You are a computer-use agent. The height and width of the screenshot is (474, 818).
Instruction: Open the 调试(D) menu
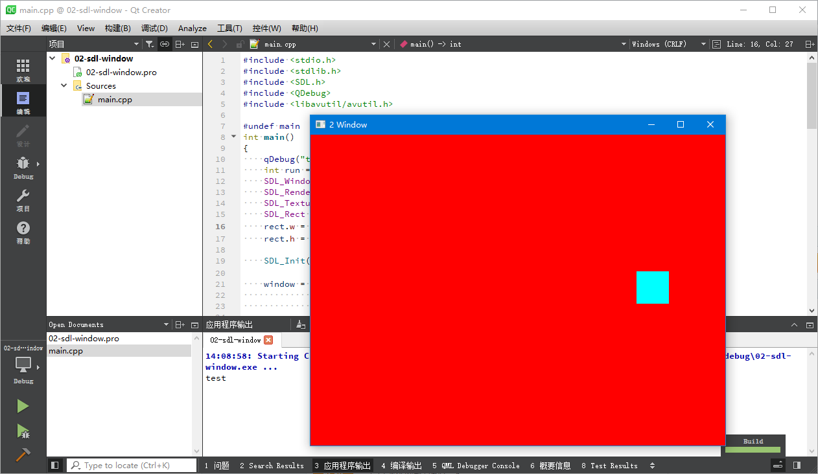coord(154,28)
